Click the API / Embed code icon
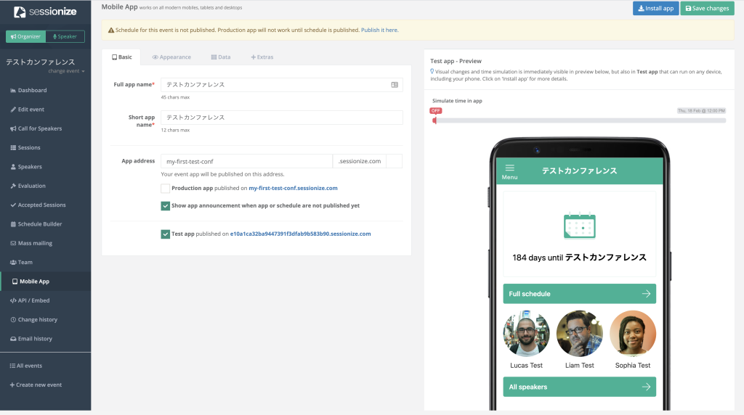The image size is (744, 415). [12, 300]
